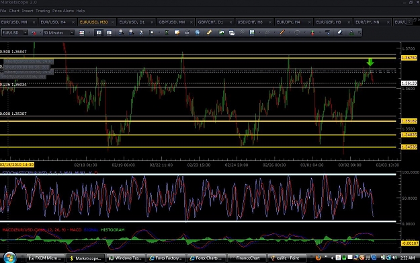The image size is (420, 263).
Task: Open the Chart menu
Action: click(14, 11)
